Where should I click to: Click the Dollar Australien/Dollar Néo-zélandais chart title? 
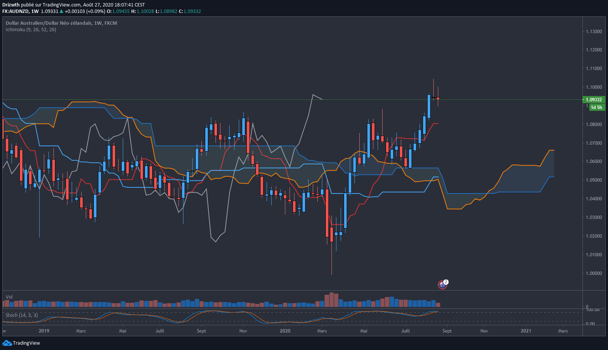point(61,23)
